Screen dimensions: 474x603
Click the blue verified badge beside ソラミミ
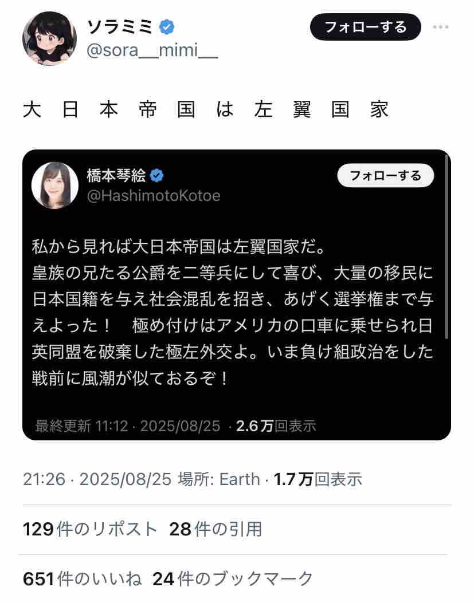point(167,27)
